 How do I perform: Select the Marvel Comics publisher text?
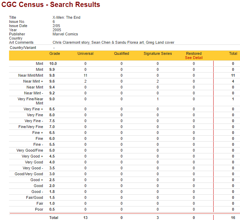65,34
